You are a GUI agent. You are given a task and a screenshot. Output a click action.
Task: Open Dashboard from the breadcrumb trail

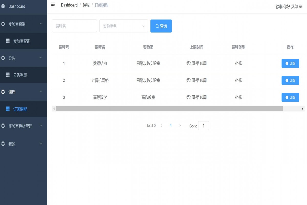point(69,5)
